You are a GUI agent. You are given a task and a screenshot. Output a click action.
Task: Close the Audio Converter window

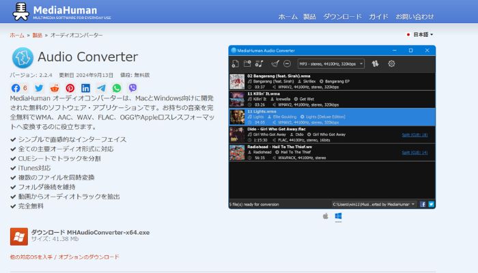click(x=427, y=51)
